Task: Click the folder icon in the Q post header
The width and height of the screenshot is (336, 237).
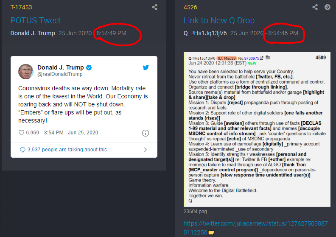Action: [x=268, y=57]
